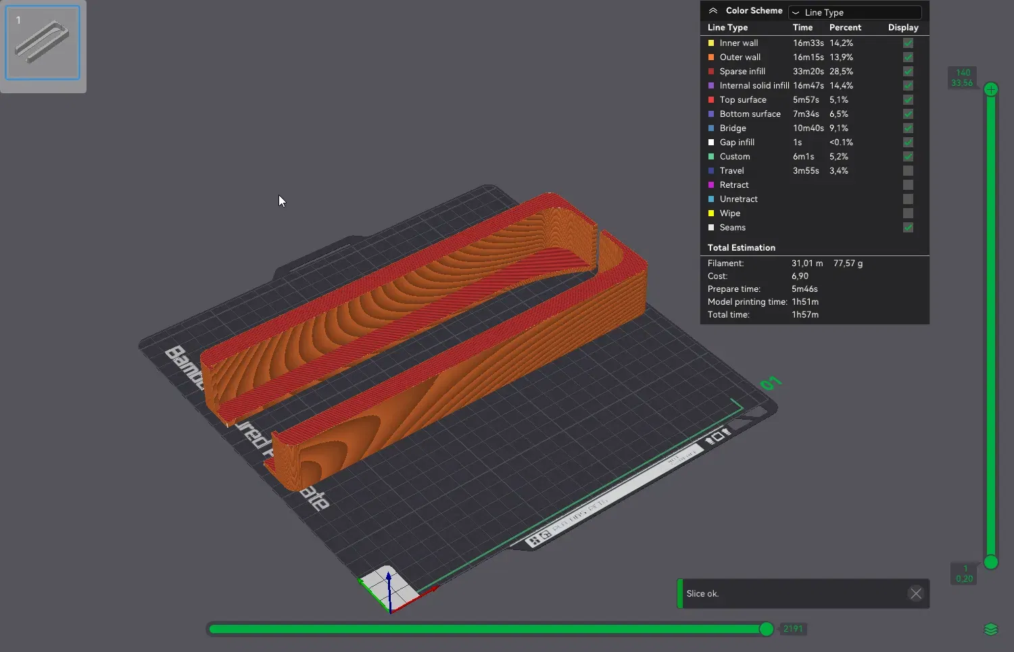Click the Filament length 31,01 m
This screenshot has height=652, width=1014.
click(x=807, y=264)
